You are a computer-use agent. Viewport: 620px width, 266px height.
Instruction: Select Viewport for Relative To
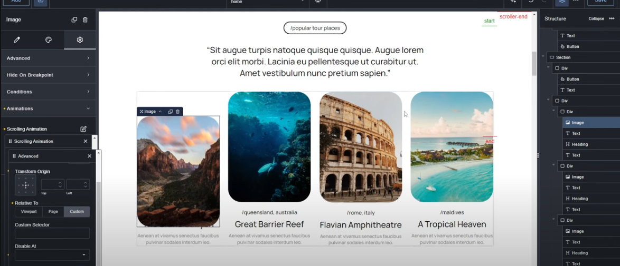click(x=29, y=212)
